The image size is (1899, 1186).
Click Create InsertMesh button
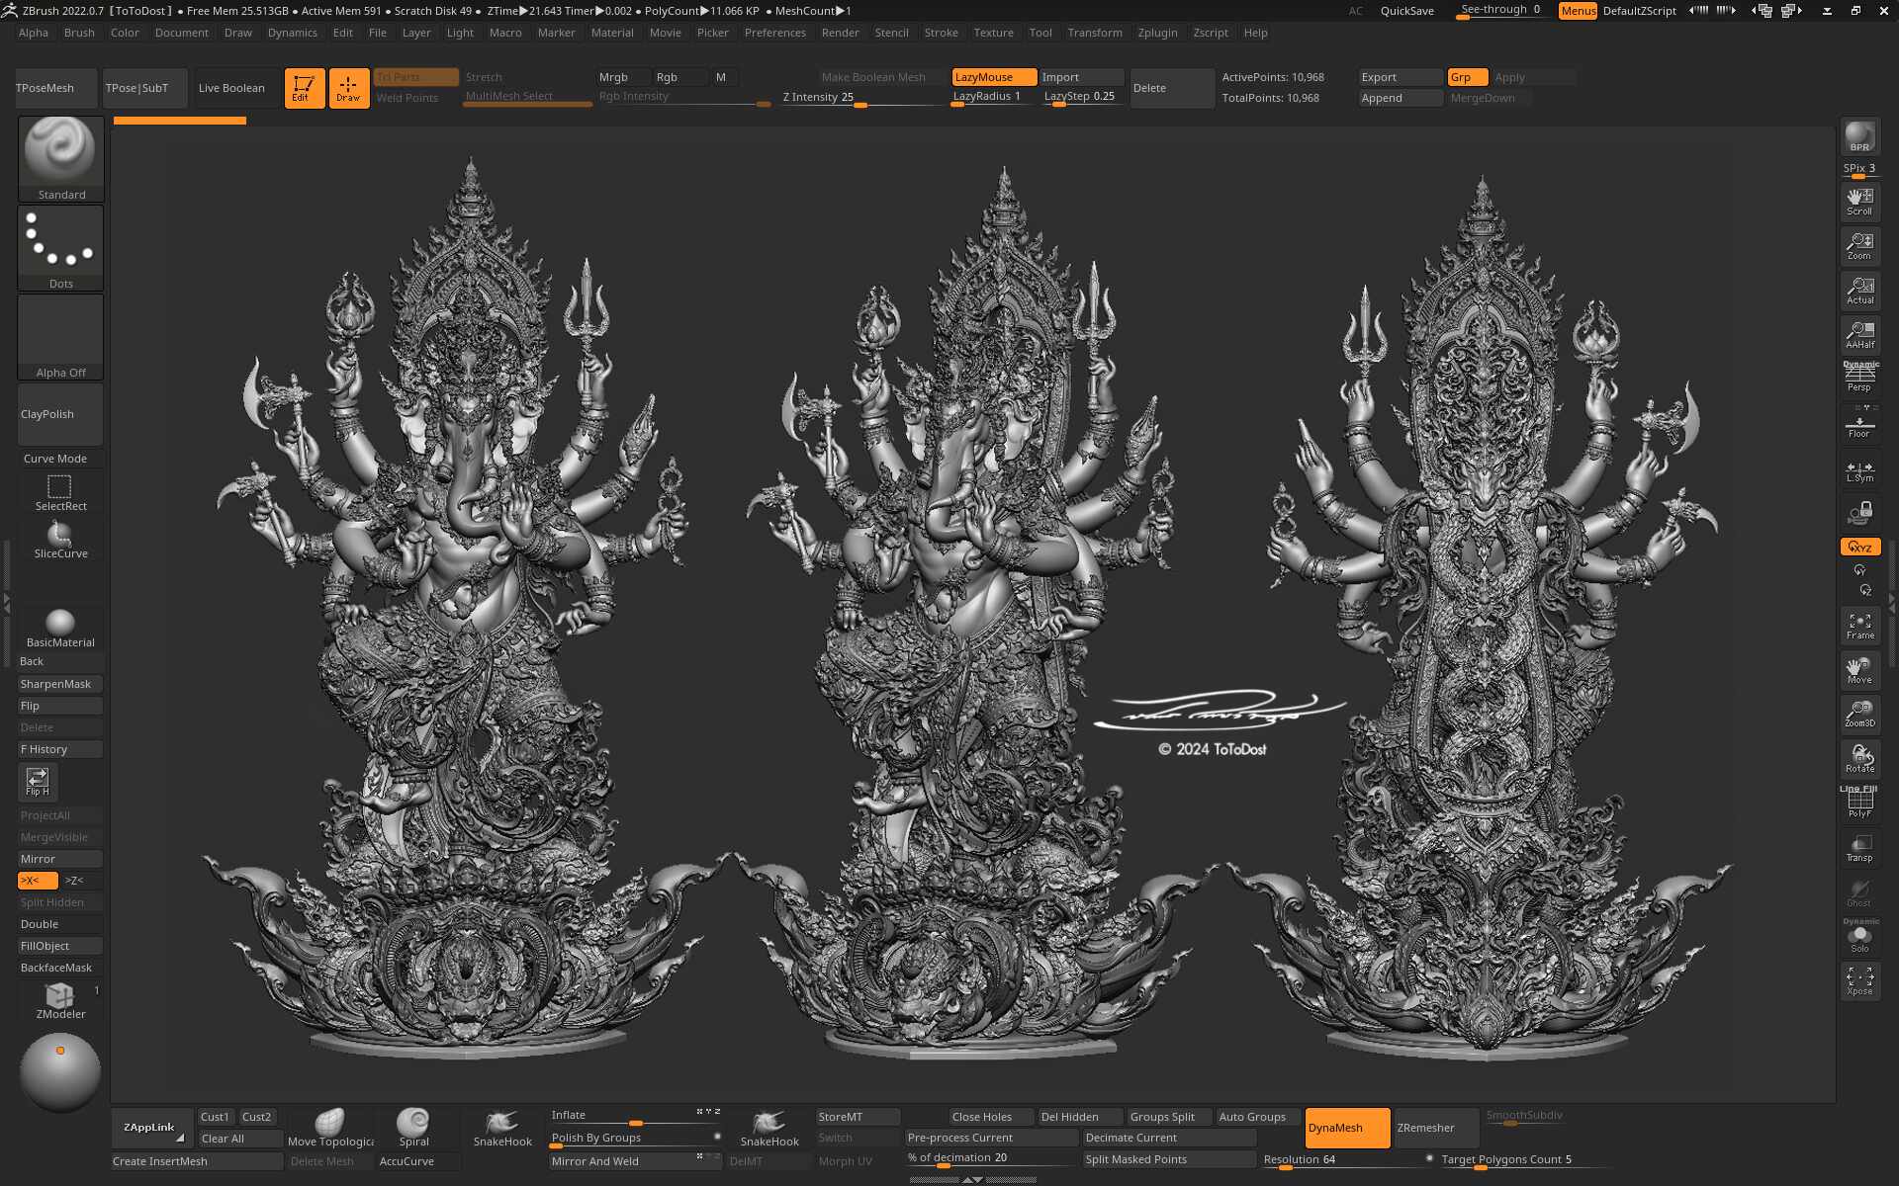click(x=197, y=1161)
